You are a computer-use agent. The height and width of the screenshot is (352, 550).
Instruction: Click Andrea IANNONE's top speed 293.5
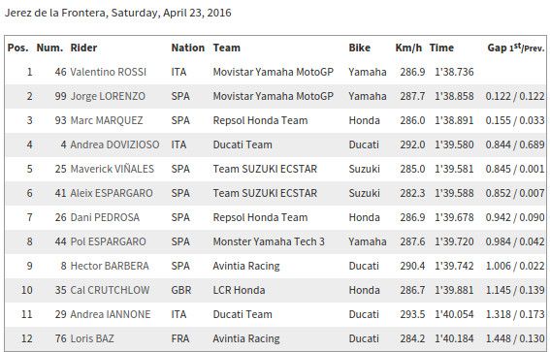click(412, 314)
